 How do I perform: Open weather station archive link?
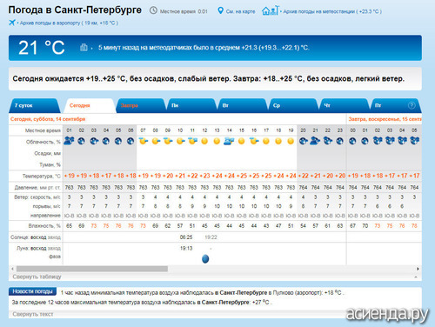332,11
